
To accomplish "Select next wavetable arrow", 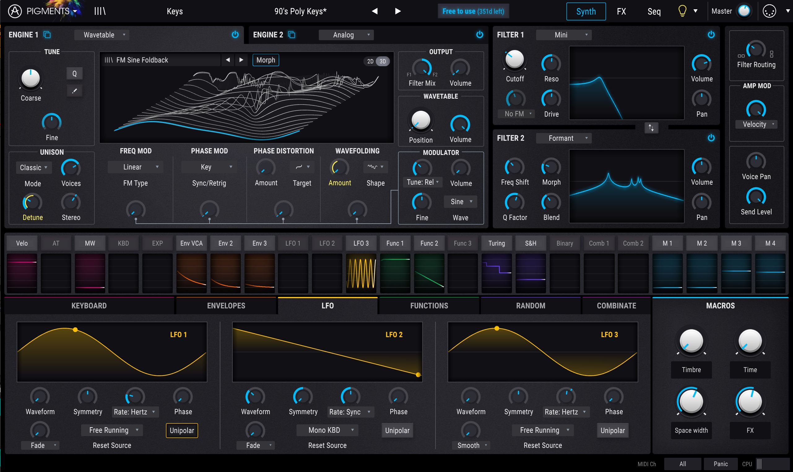I will (241, 60).
